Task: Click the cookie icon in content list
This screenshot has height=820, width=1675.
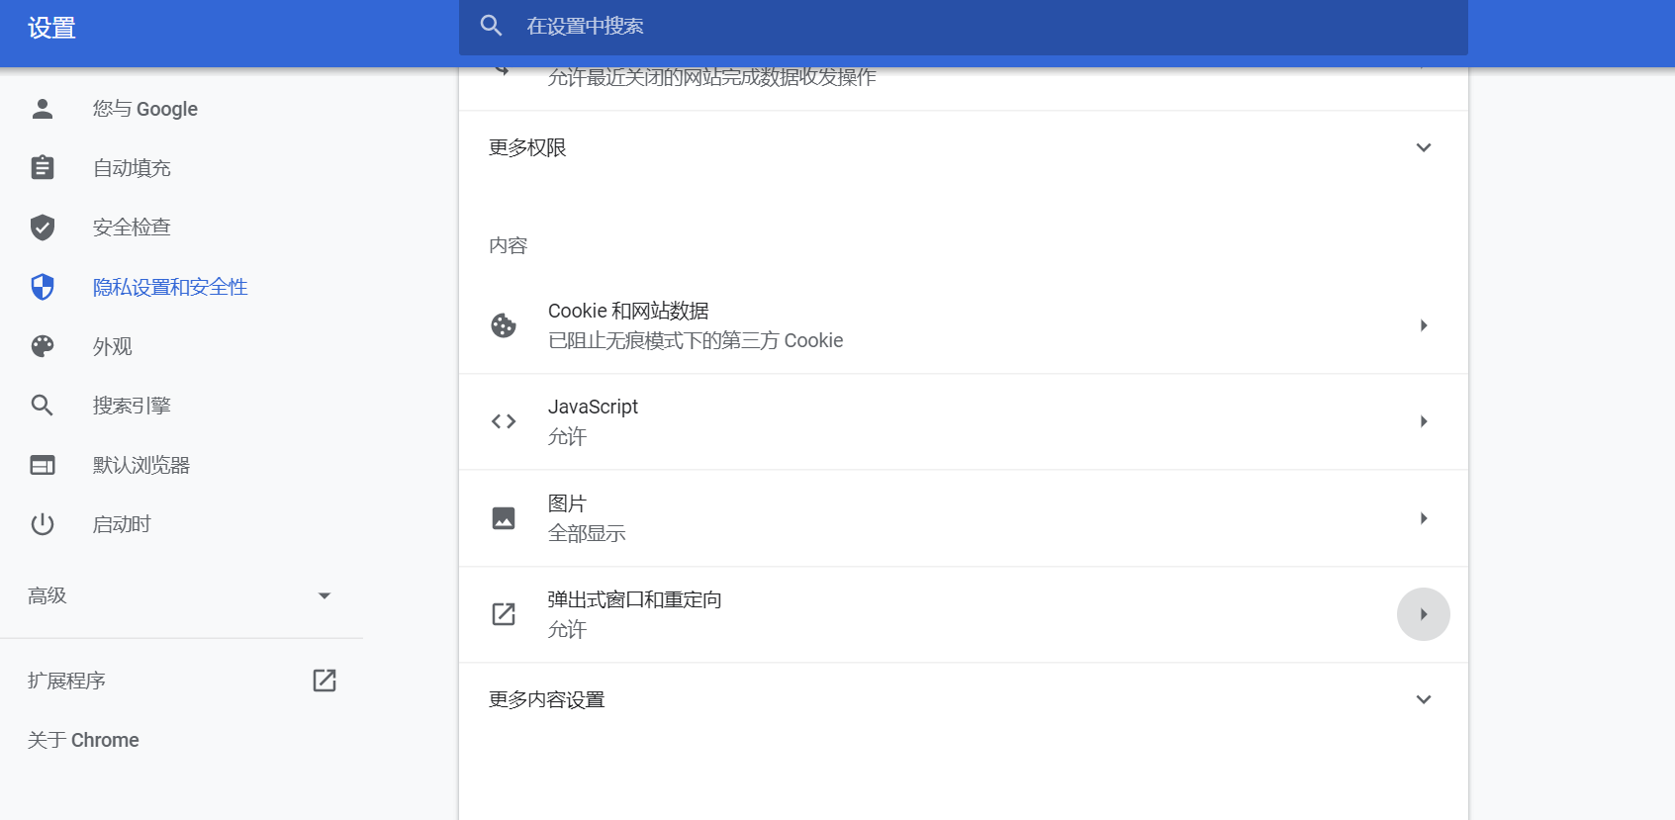Action: 504,325
